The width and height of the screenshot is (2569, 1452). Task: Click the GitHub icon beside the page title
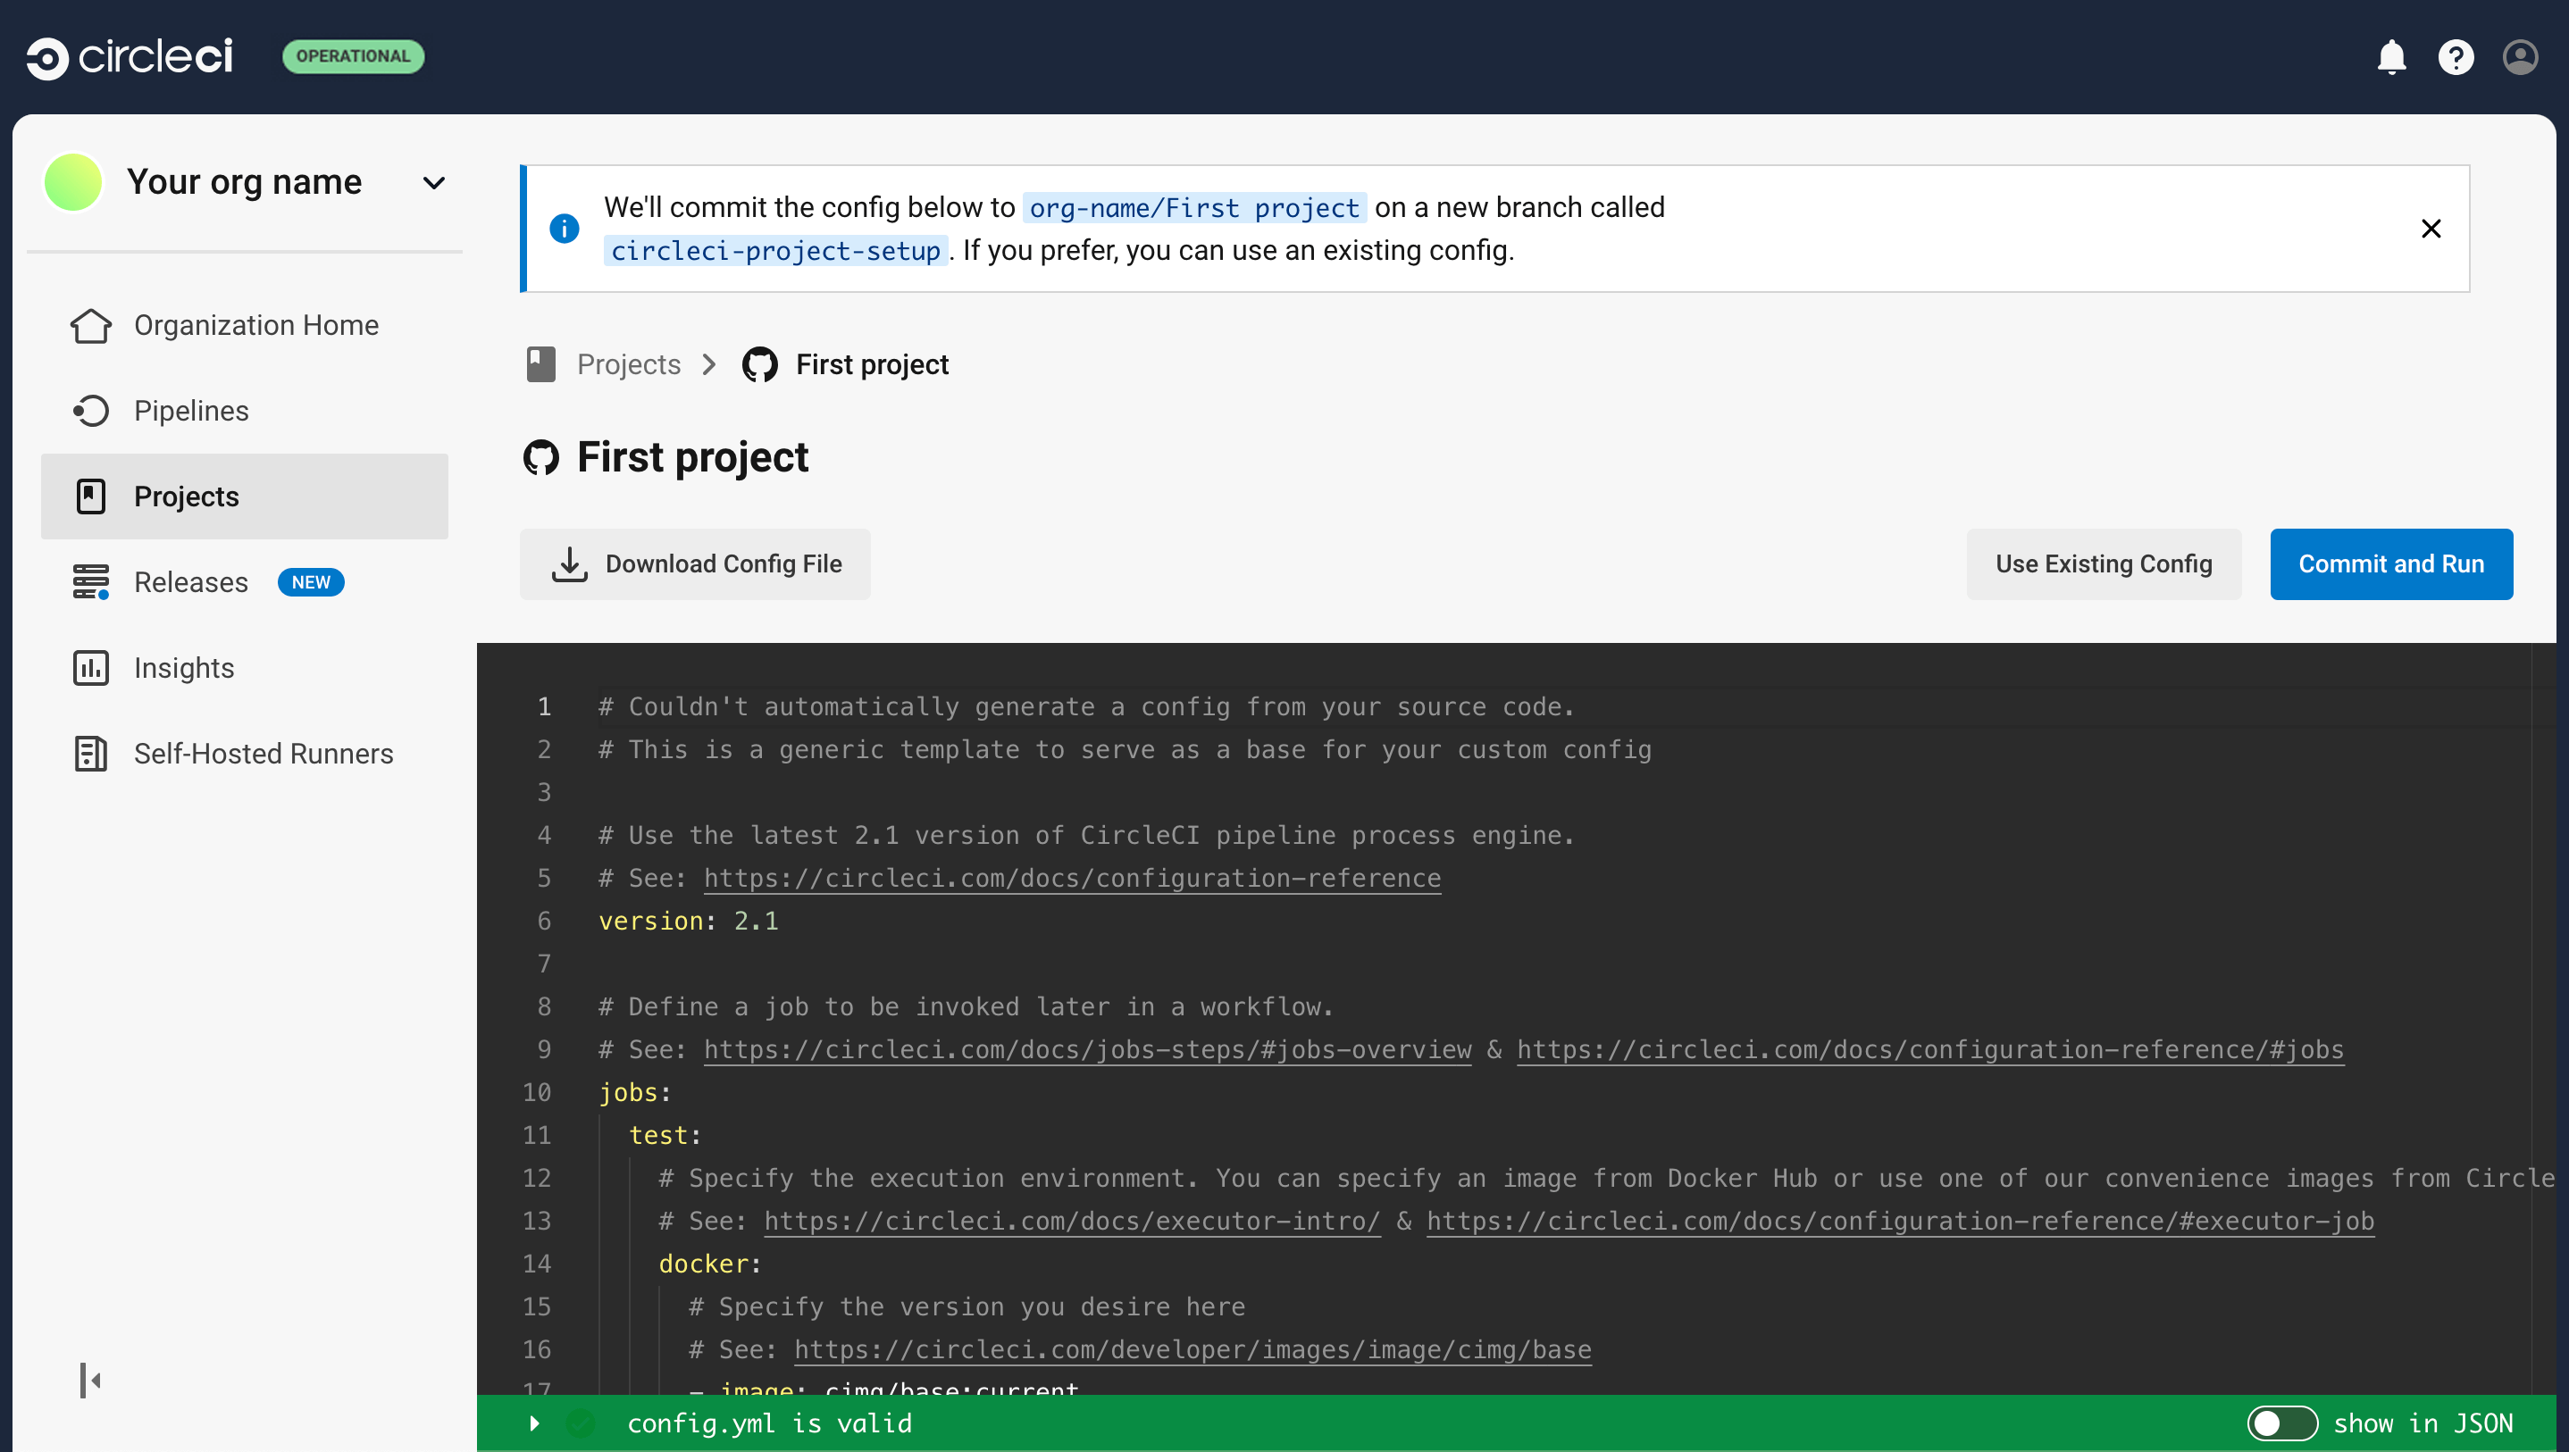click(541, 458)
